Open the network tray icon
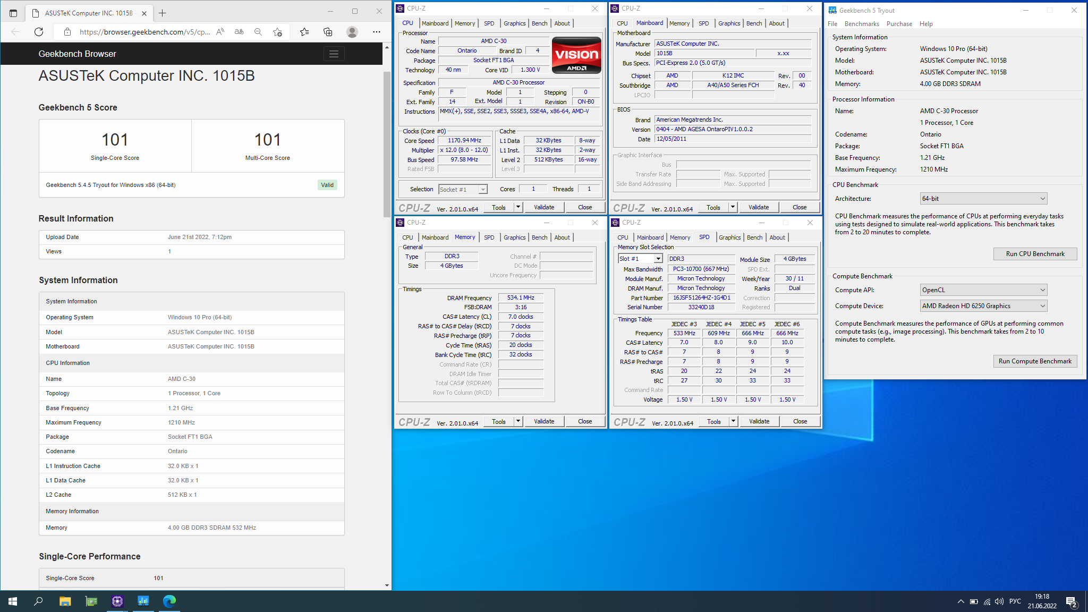Viewport: 1088px width, 612px height. (x=987, y=601)
